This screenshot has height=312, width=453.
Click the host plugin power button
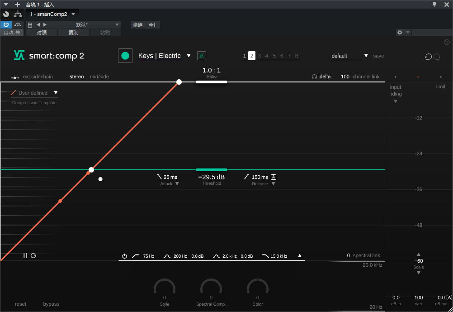pyautogui.click(x=6, y=24)
